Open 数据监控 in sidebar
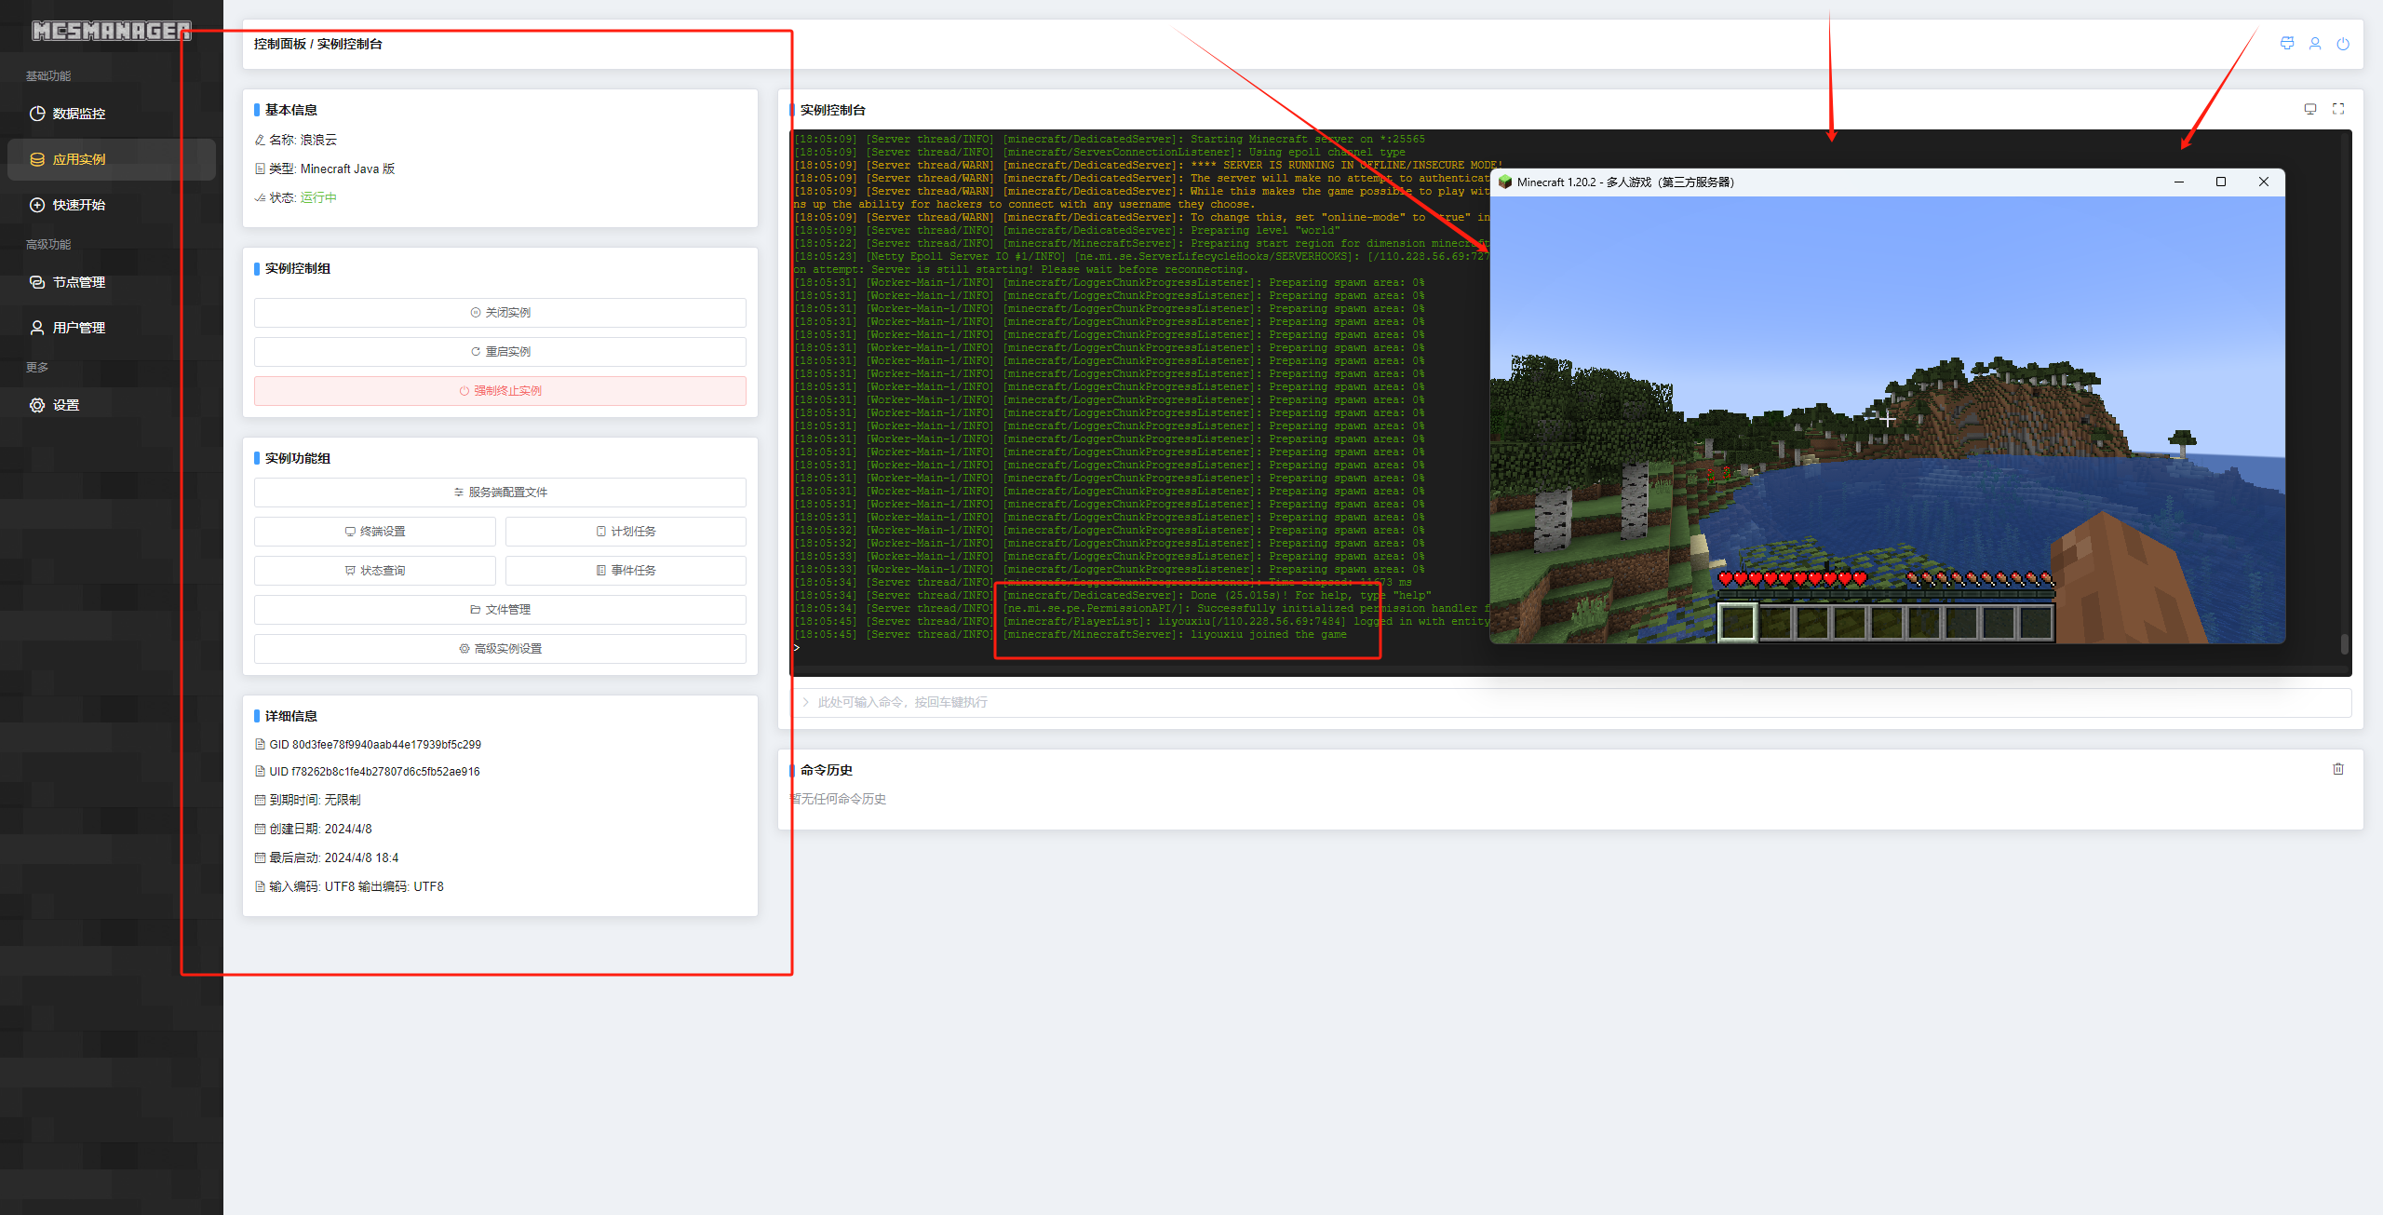Image resolution: width=2383 pixels, height=1215 pixels. coord(112,114)
